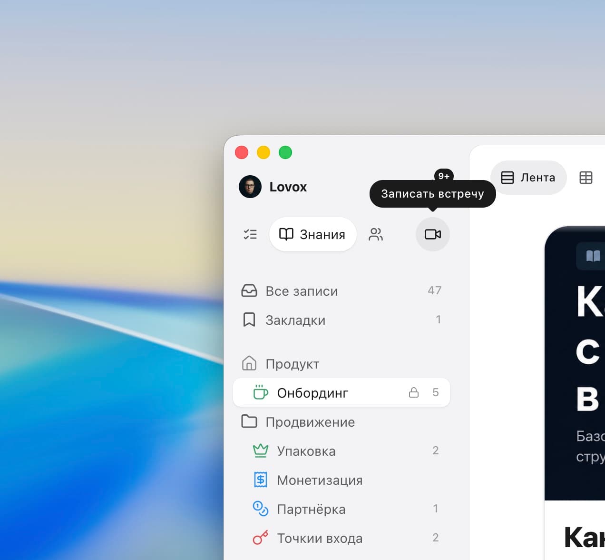
Task: Select the Онбординг page
Action: tap(342, 393)
